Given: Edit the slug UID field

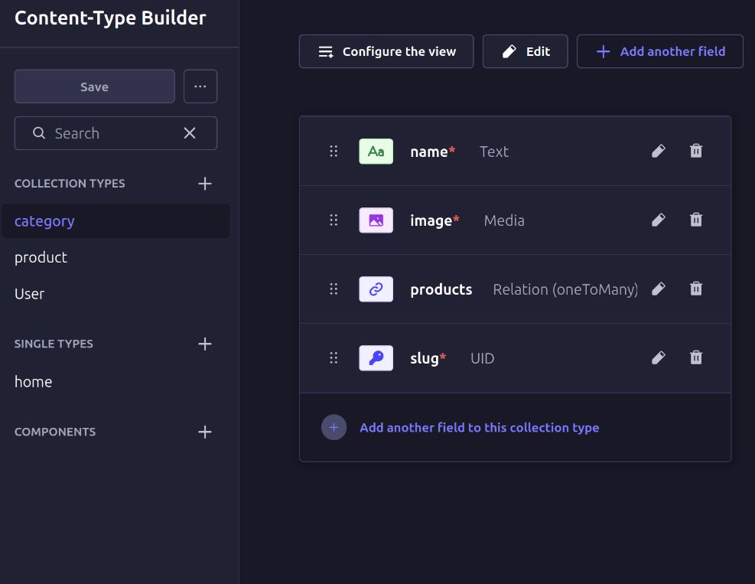Looking at the screenshot, I should [658, 357].
